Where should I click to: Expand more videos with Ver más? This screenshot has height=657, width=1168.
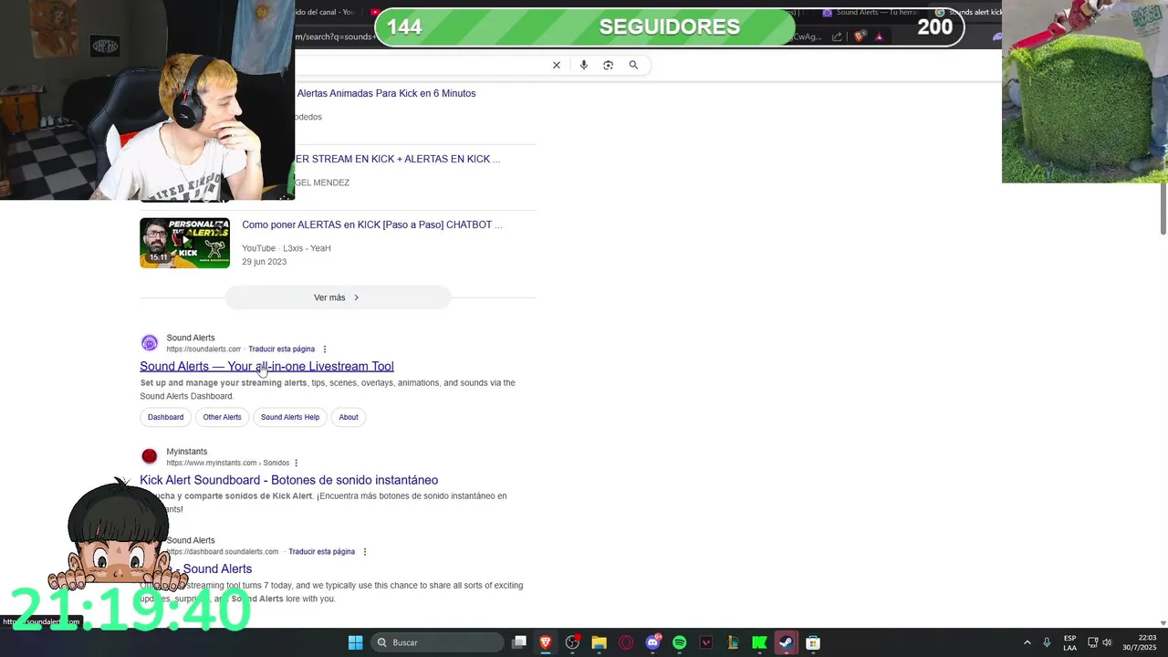coord(337,297)
